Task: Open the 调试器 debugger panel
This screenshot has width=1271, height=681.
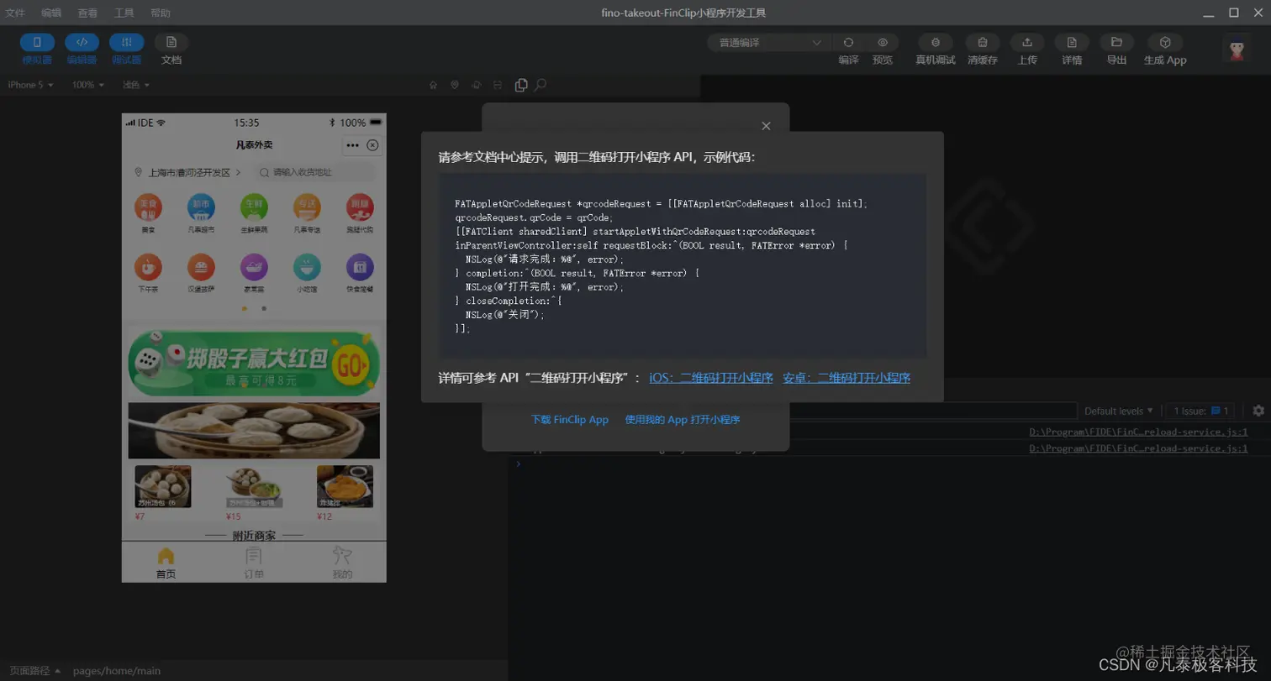Action: coord(126,48)
